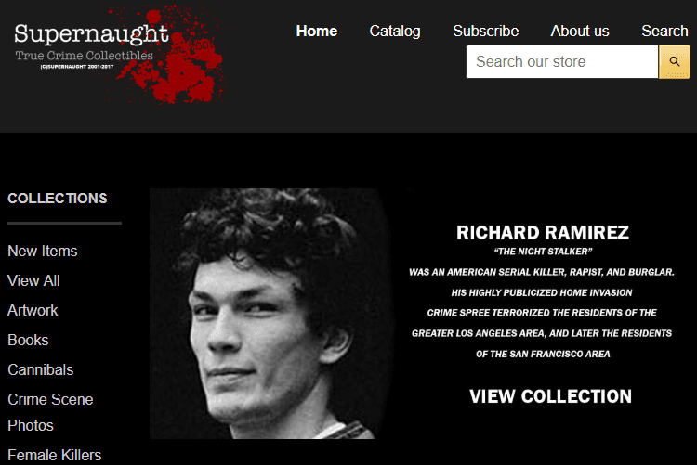Click the Supernaught logo

click(118, 54)
